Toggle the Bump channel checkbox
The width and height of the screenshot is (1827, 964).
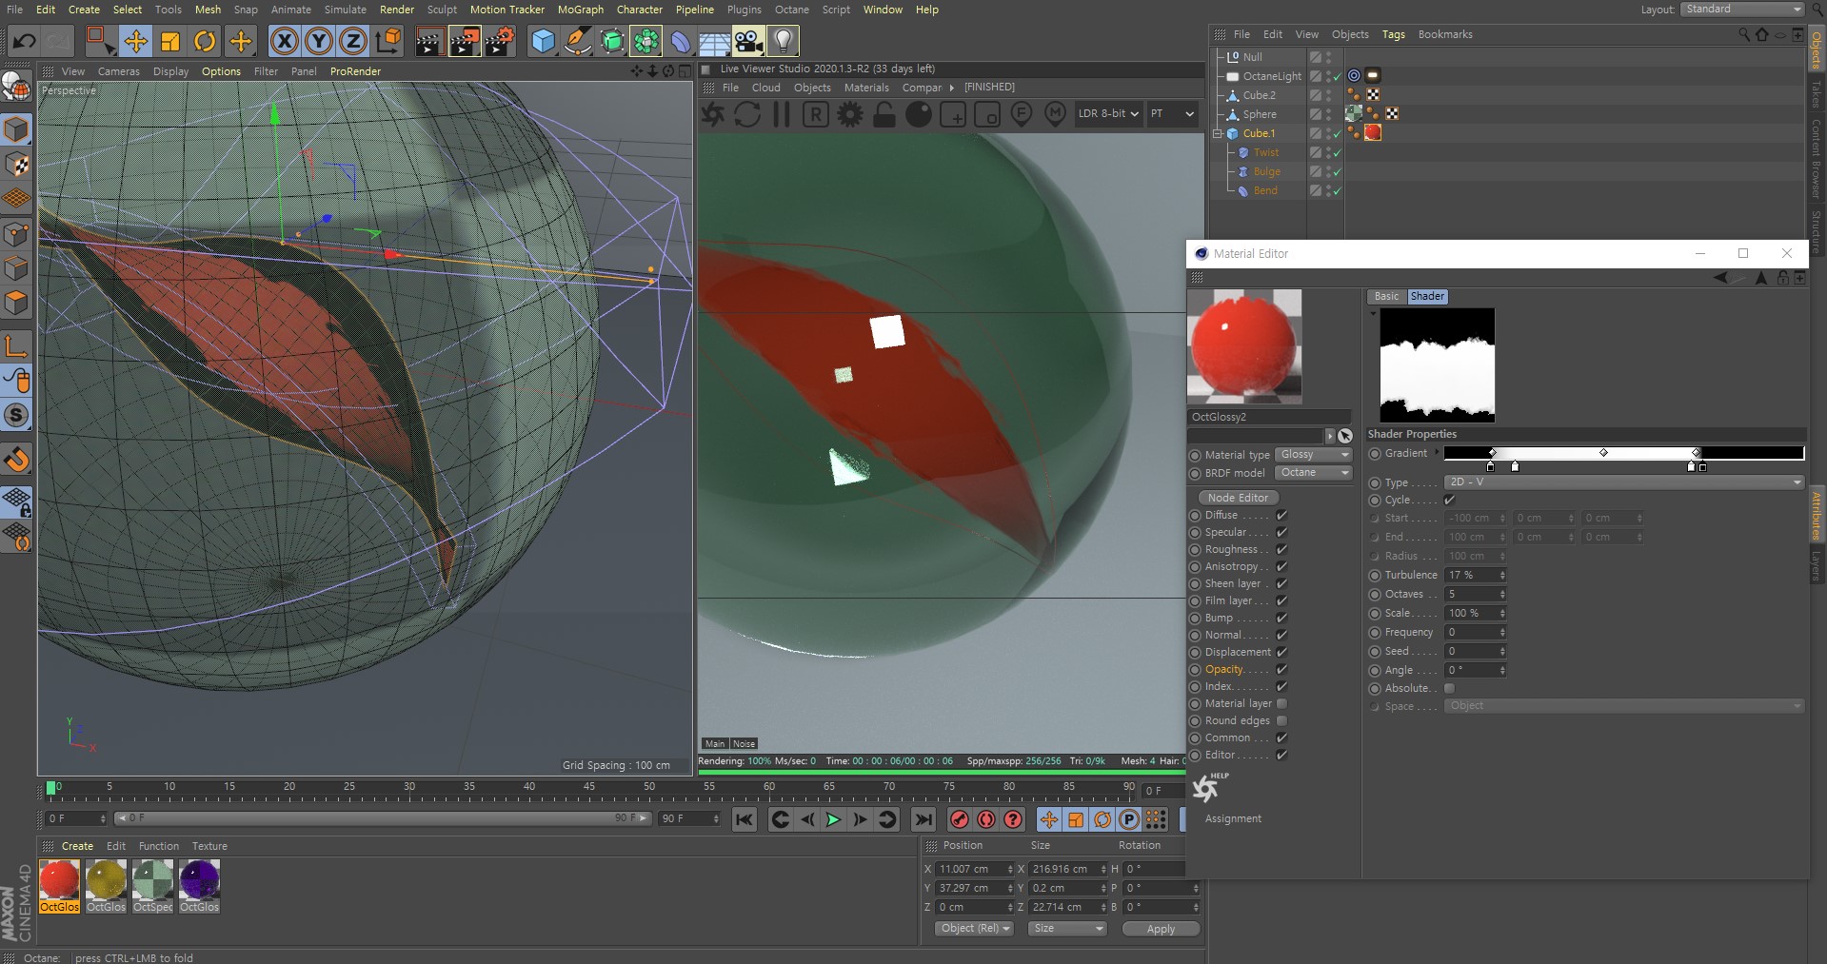point(1281,618)
